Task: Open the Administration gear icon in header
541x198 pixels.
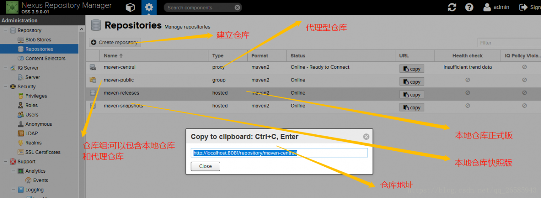Action: point(149,8)
